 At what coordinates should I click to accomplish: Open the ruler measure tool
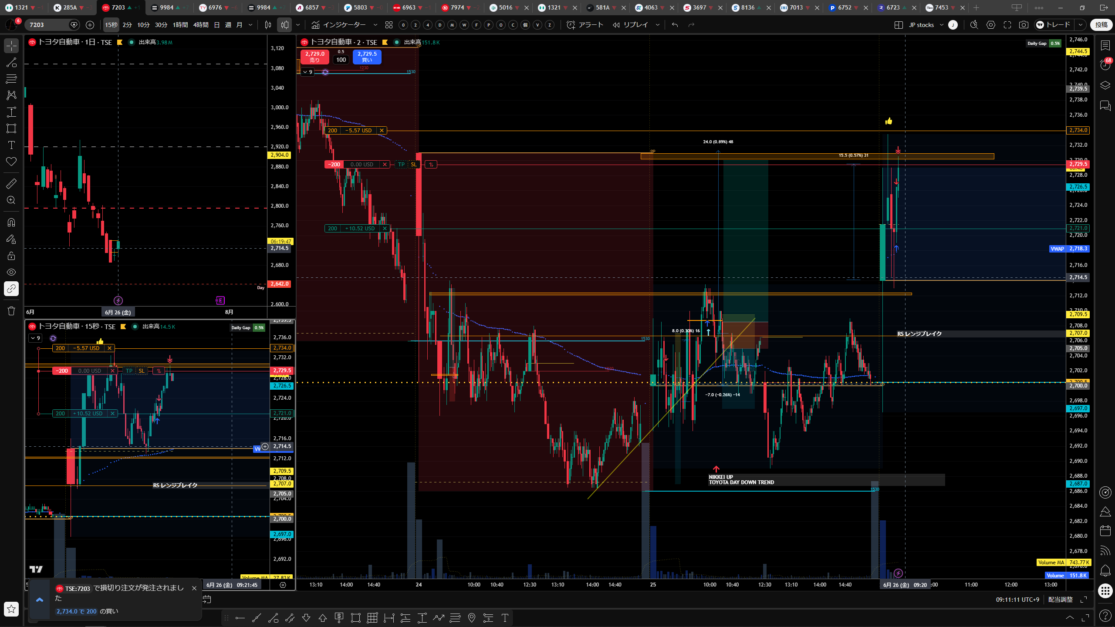(x=11, y=183)
